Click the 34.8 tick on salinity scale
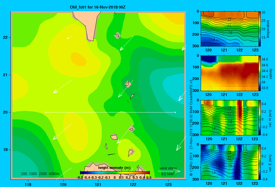 265,59
